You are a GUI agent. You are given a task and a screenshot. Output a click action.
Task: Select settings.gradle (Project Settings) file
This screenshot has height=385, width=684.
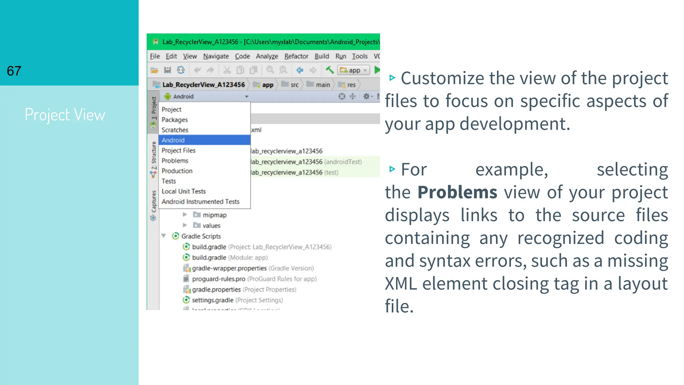233,300
